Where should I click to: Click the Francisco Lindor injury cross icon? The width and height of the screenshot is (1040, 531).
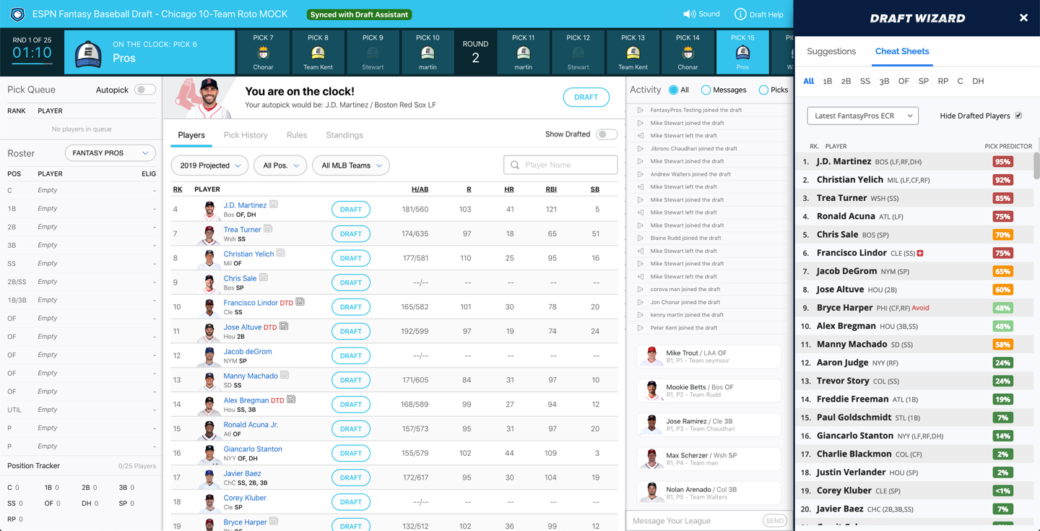920,253
